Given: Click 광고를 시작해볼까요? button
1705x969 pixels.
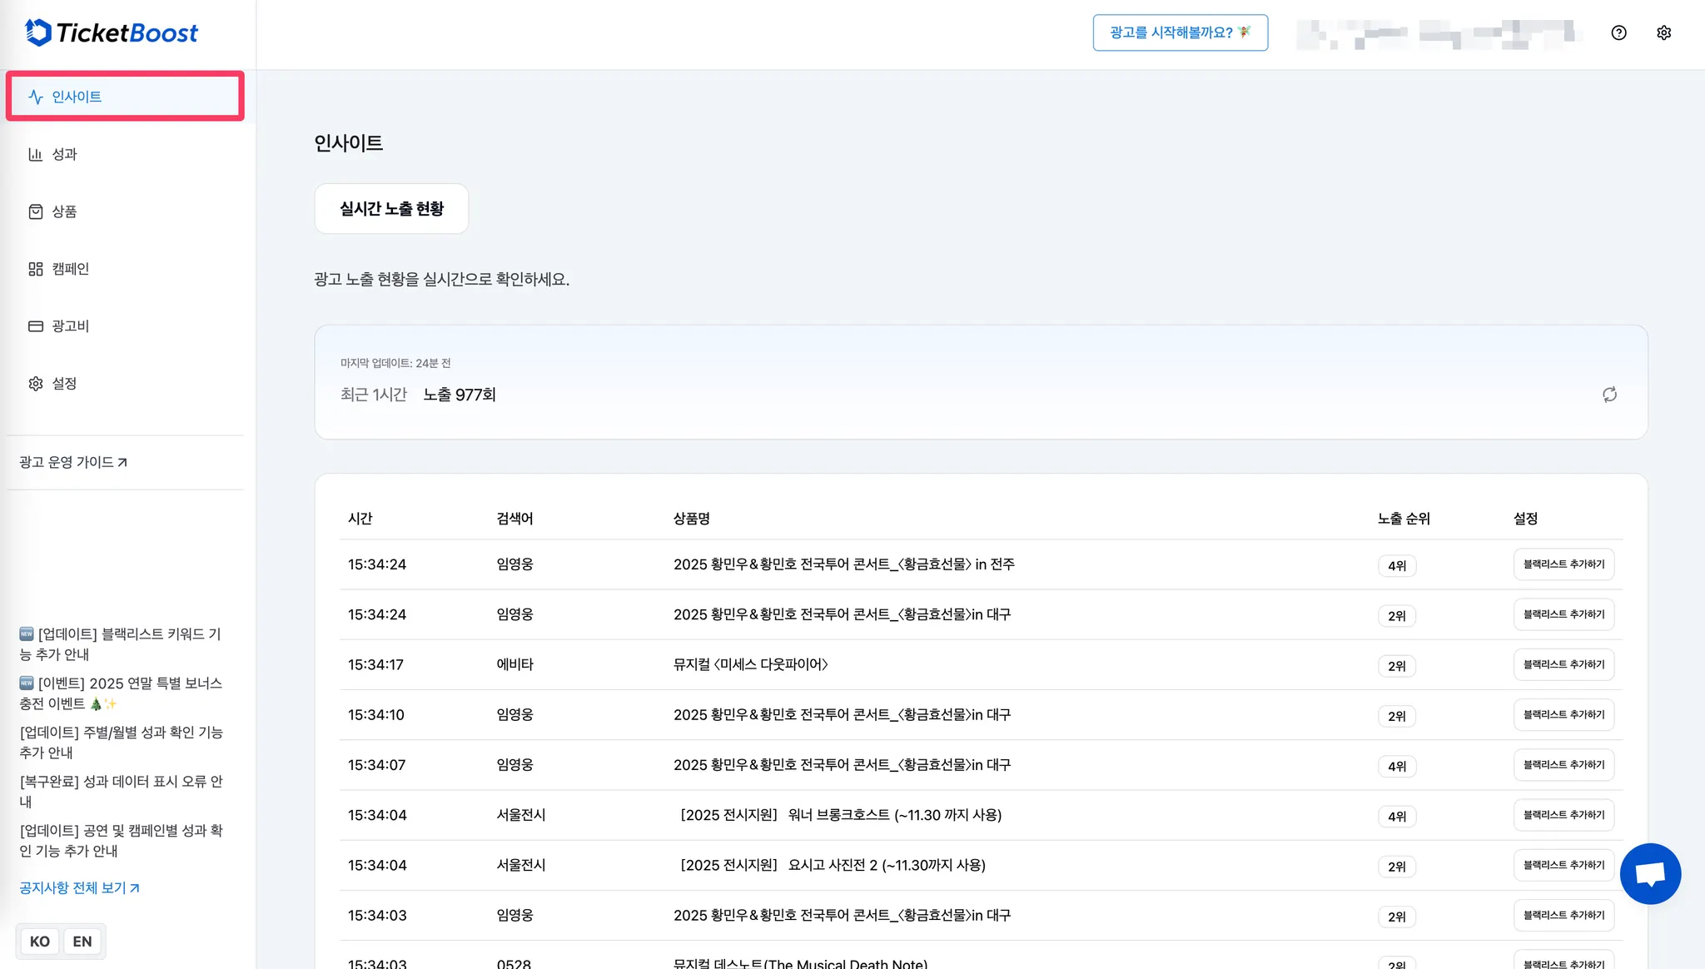Looking at the screenshot, I should 1180,32.
